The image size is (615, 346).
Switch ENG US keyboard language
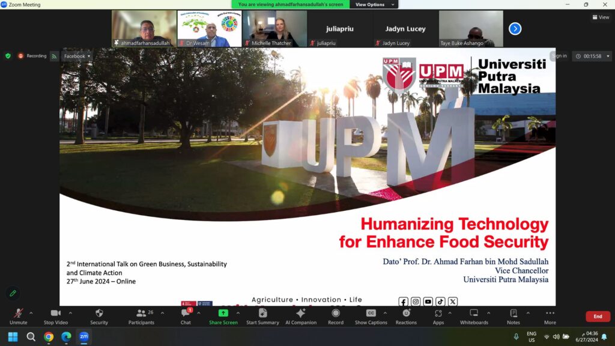(532, 336)
